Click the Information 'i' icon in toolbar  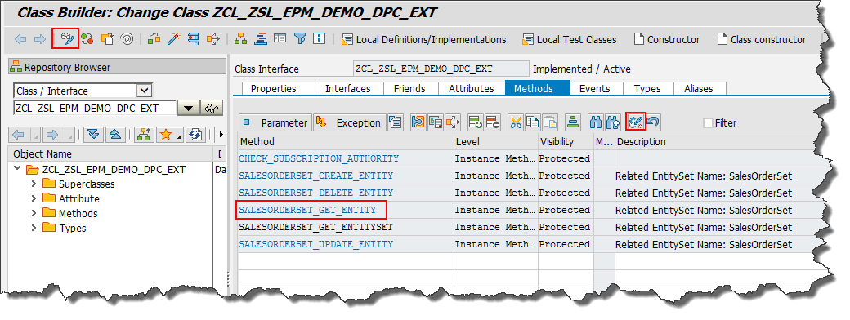point(319,39)
